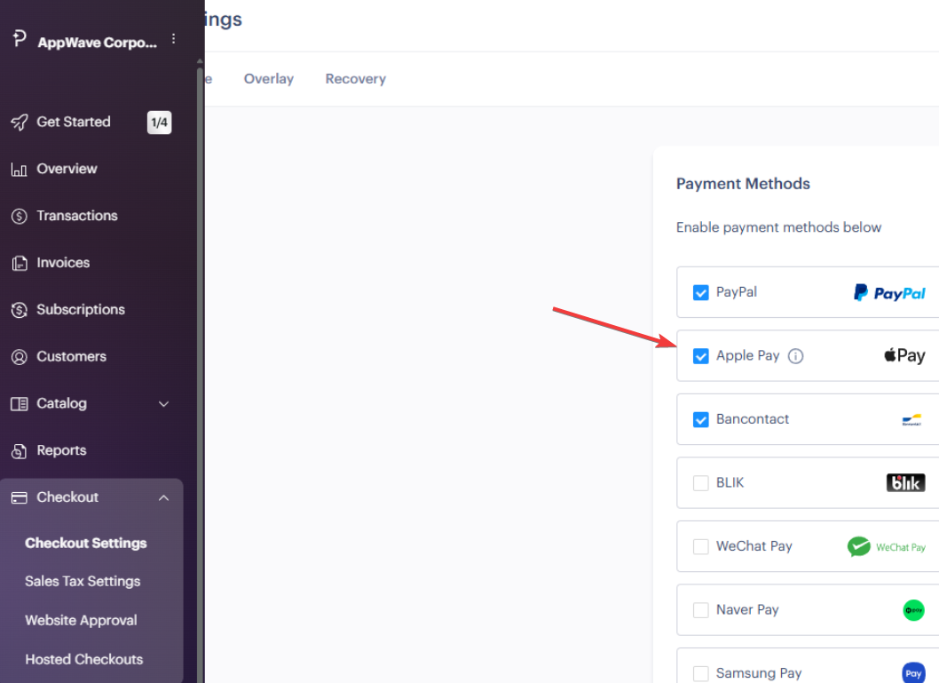Open the three-dot menu beside AppWave Corpo
The image size is (939, 683).
pyautogui.click(x=173, y=39)
